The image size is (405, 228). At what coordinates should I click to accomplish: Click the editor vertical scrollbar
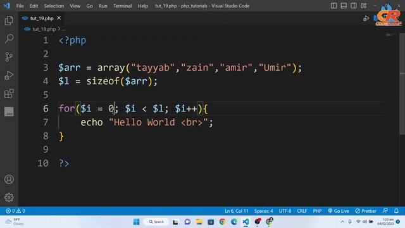click(402, 84)
